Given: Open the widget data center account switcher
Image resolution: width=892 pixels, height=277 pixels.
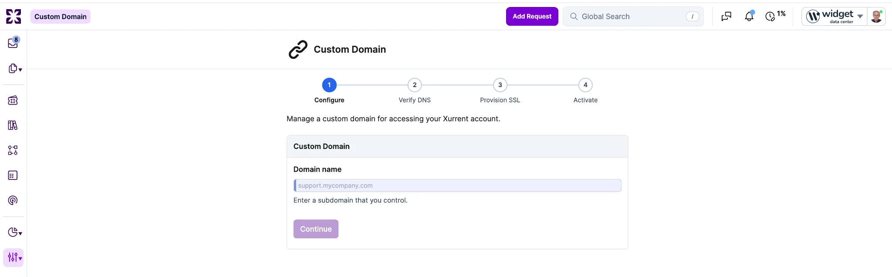Looking at the screenshot, I should click(835, 17).
